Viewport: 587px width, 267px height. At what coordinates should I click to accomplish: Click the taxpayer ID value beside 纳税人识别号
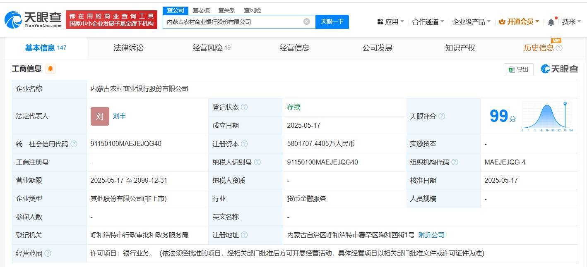(322, 162)
